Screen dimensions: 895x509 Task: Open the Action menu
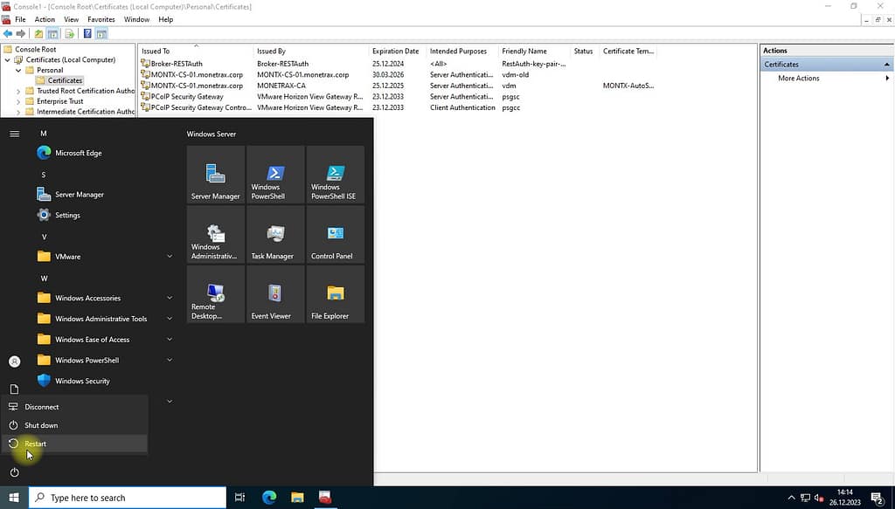45,19
